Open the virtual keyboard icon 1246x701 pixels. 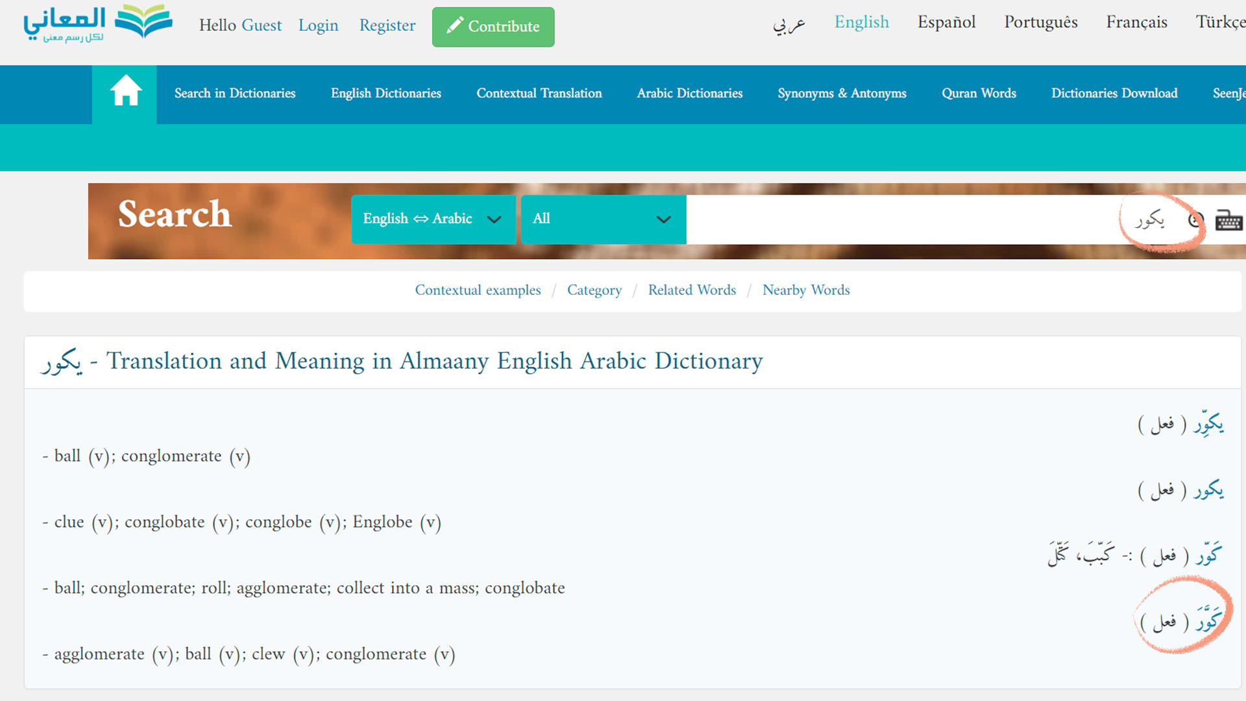1228,221
